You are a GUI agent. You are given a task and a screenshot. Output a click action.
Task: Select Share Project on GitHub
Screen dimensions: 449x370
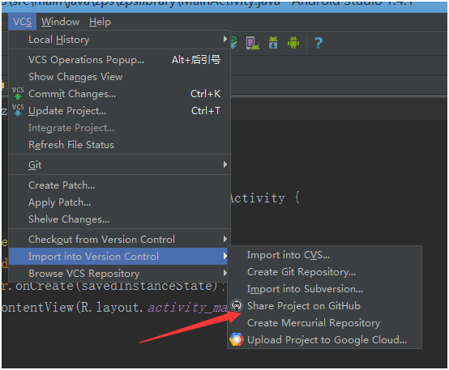pyautogui.click(x=325, y=305)
